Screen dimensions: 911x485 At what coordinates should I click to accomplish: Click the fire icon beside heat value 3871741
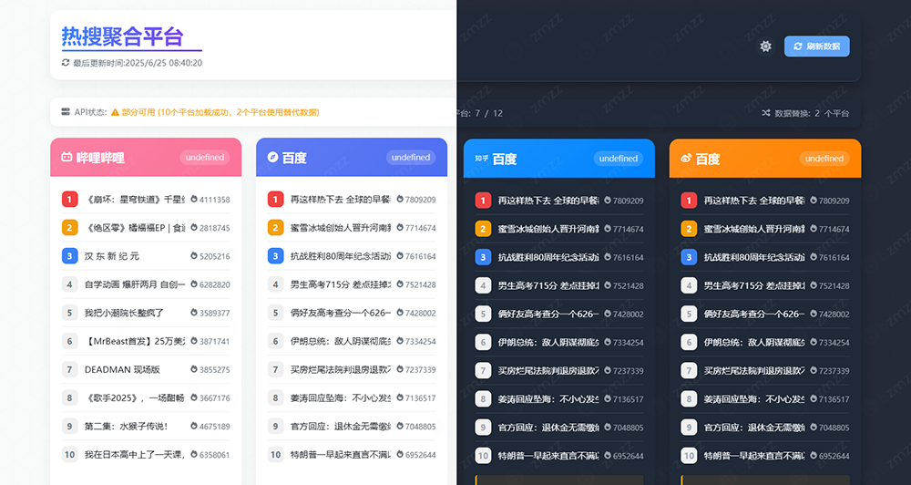point(194,341)
